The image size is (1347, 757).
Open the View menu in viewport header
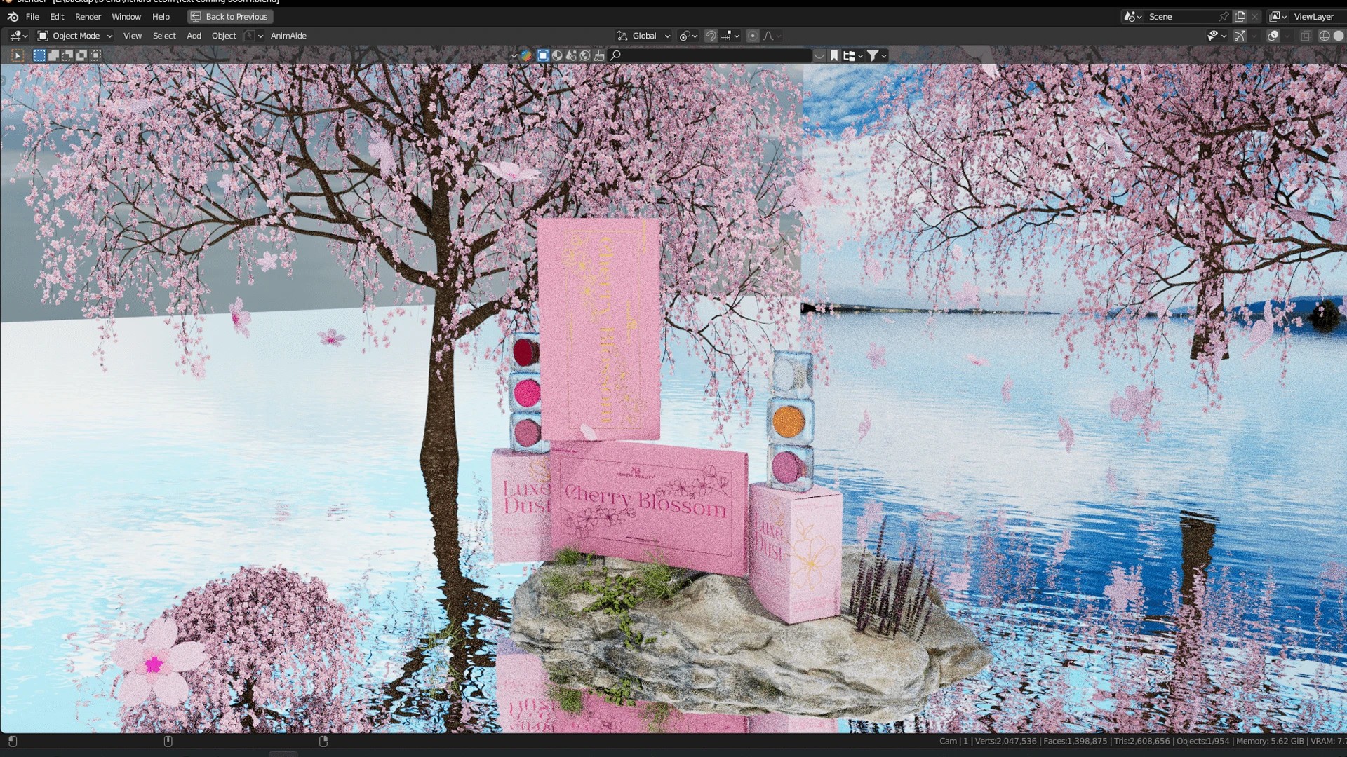coord(132,36)
